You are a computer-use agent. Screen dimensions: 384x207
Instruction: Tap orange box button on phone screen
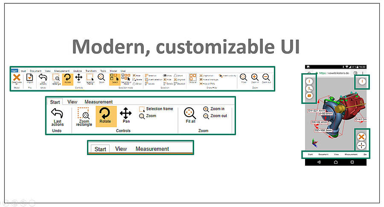(x=309, y=96)
